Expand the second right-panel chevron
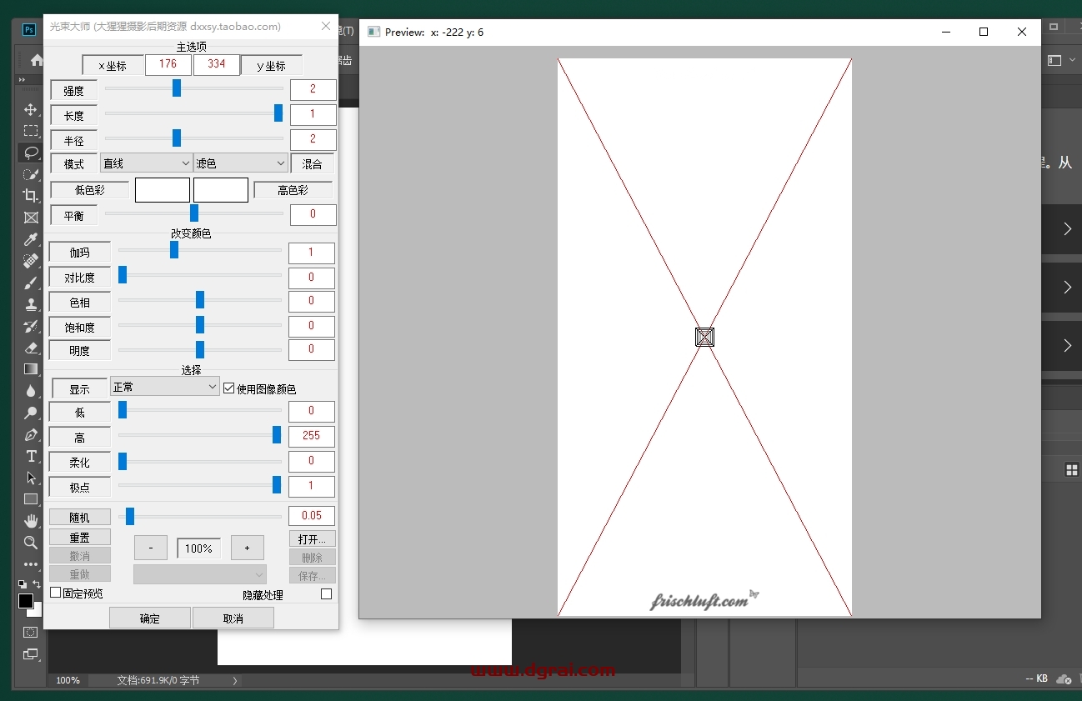Image resolution: width=1082 pixels, height=701 pixels. [1068, 287]
